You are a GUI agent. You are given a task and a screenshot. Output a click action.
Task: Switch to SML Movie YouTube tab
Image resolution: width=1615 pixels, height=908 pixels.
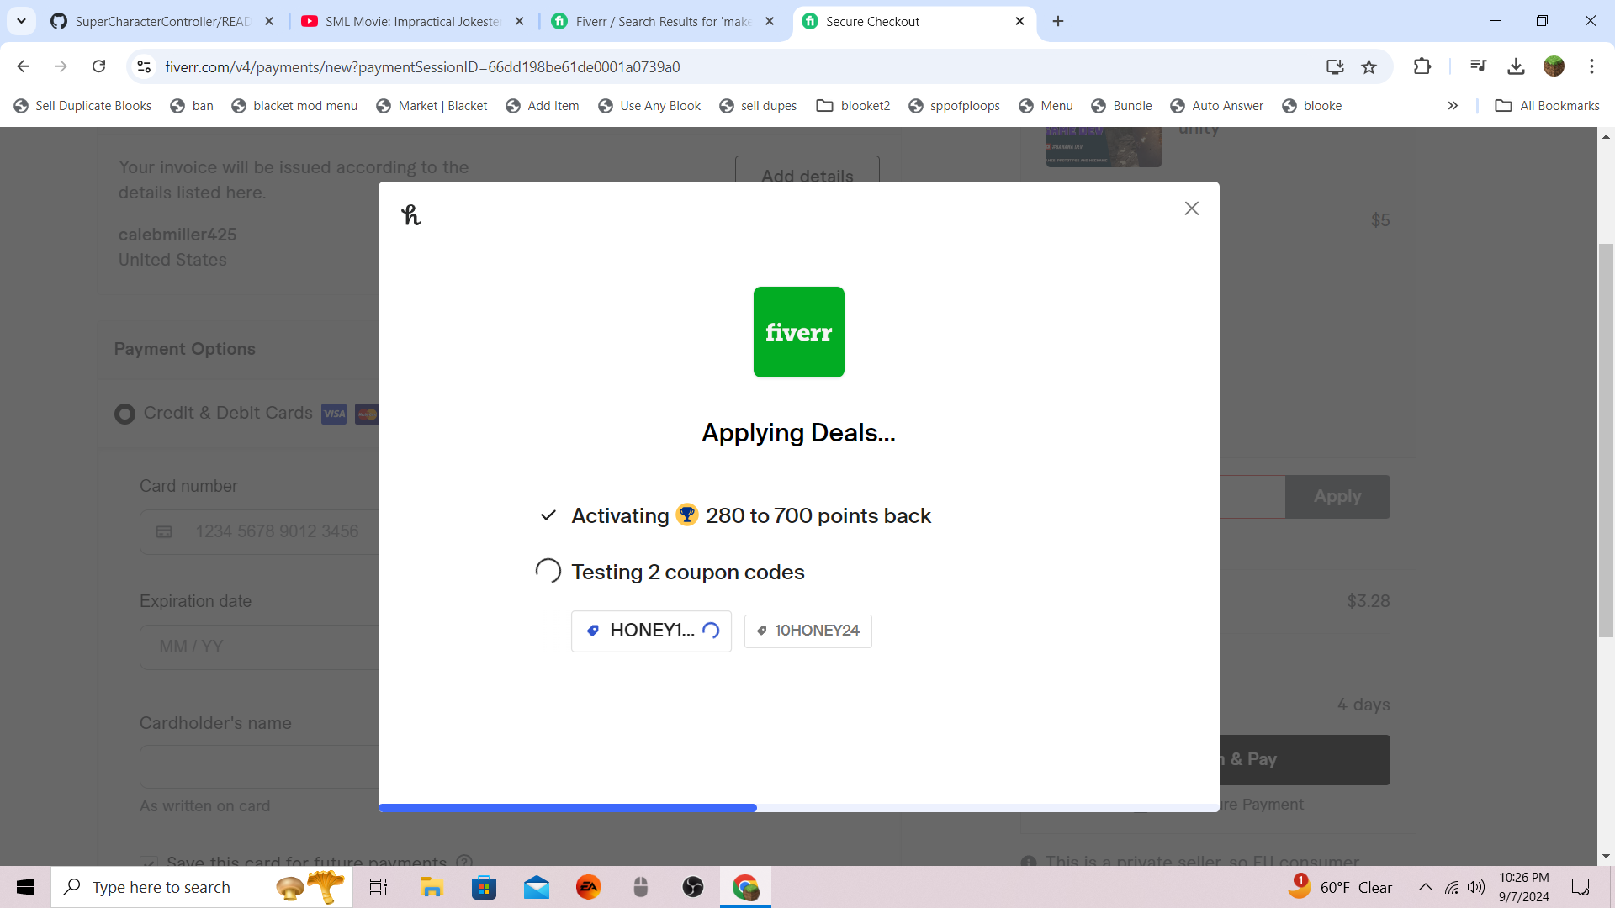click(x=412, y=21)
